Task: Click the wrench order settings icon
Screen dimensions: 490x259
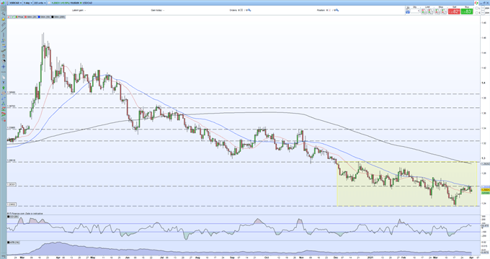Action: tap(408, 7)
